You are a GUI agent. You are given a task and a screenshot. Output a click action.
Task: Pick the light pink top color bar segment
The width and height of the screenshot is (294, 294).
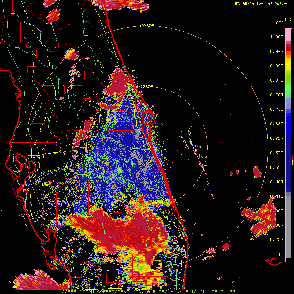(288, 35)
